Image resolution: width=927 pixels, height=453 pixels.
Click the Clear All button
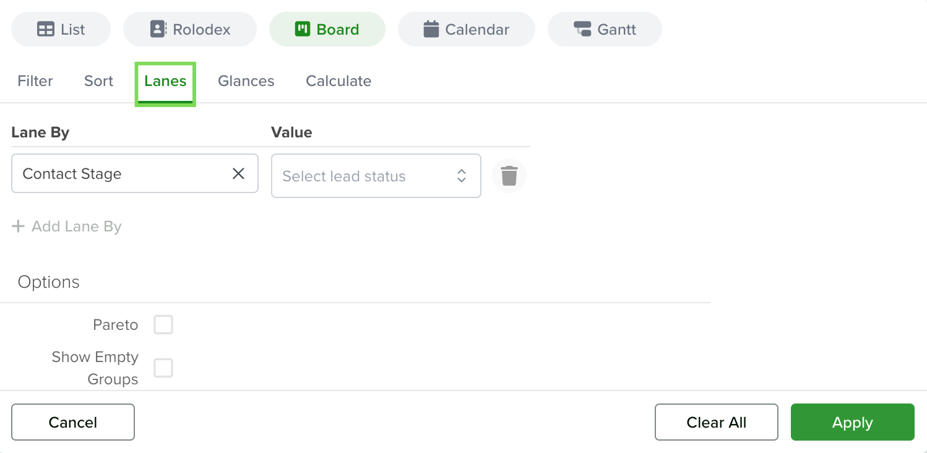pos(717,422)
